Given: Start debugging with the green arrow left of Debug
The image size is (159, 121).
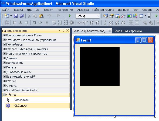Looking at the screenshot, I should point(70,16).
